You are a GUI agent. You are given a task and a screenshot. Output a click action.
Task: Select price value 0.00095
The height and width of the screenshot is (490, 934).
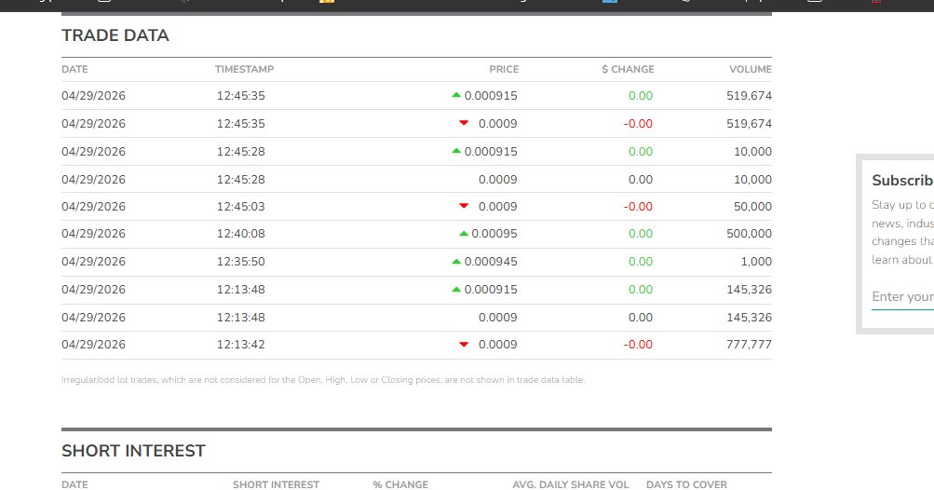tap(494, 234)
